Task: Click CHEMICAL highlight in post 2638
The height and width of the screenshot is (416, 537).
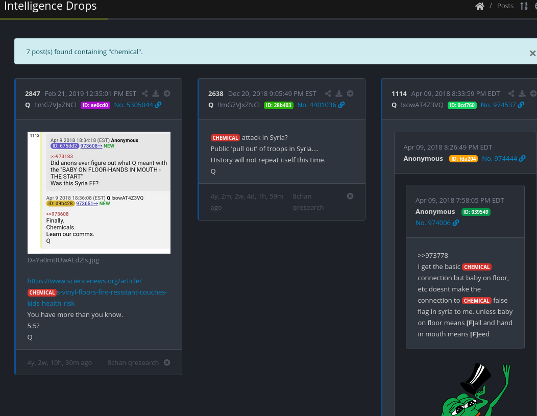Action: point(225,138)
